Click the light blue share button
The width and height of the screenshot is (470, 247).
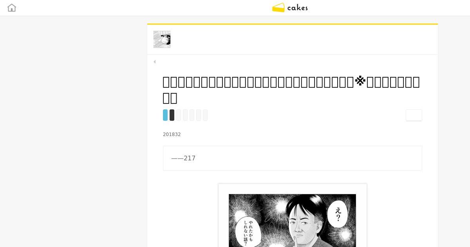click(165, 115)
